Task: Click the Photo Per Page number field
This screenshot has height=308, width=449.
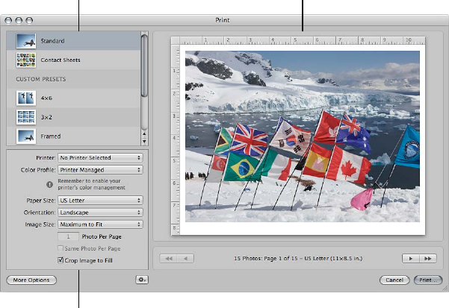Action: (x=69, y=236)
